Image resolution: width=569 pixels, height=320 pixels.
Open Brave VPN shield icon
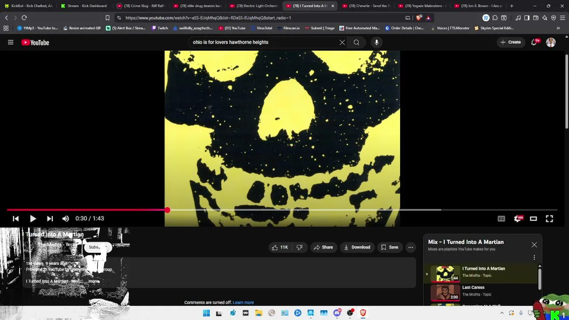coord(553,18)
